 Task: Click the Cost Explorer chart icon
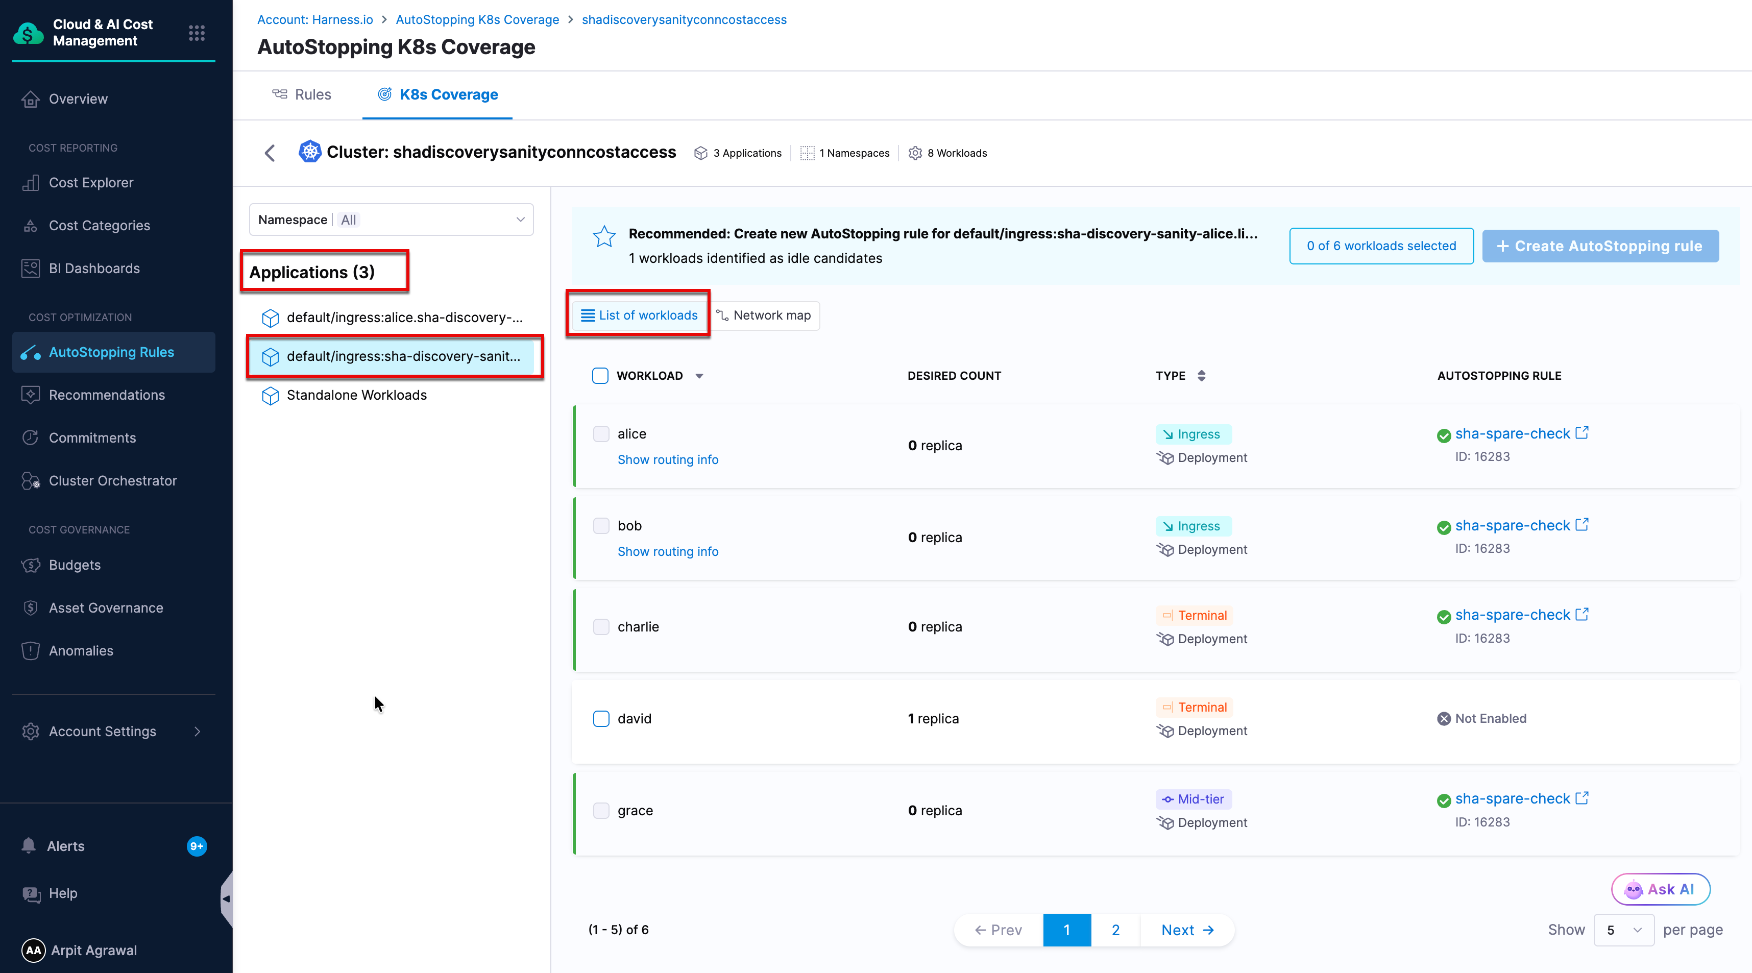[31, 183]
